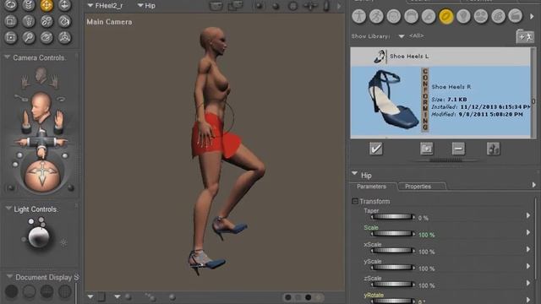
Task: Switch to the Parameters tab
Action: (372, 187)
